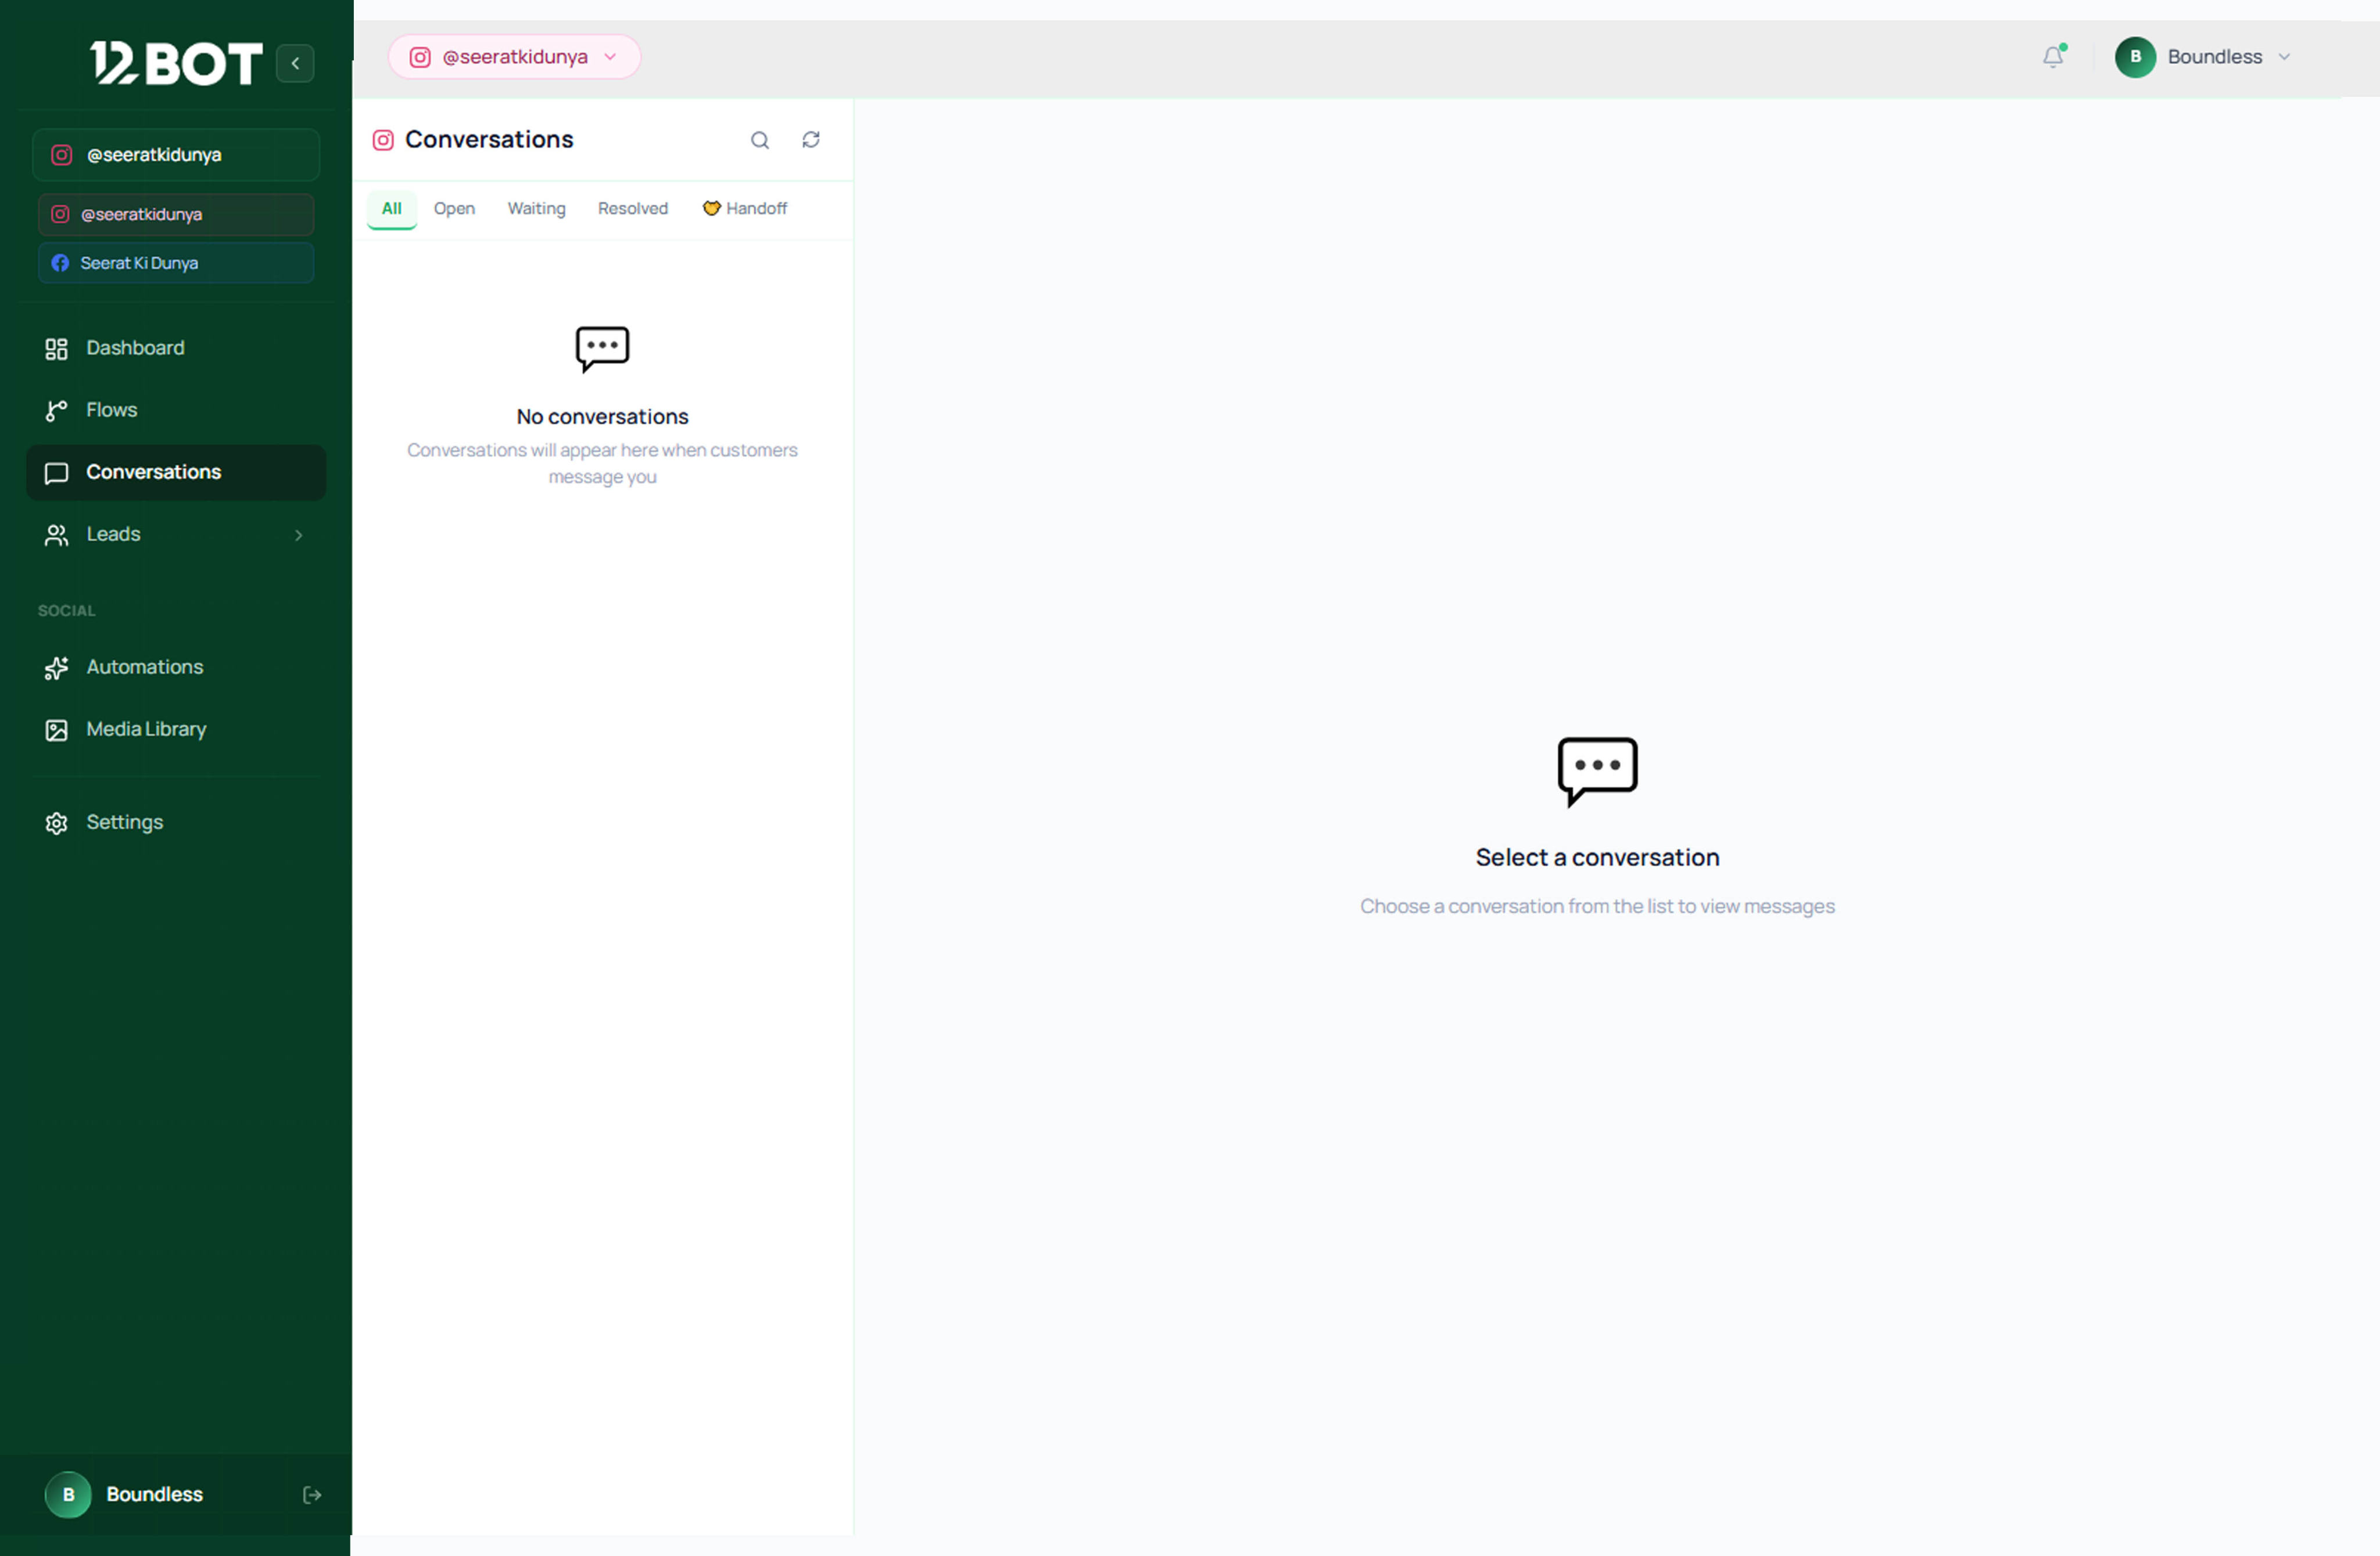Switch to the Open conversations tab
The width and height of the screenshot is (2380, 1556).
coord(454,209)
